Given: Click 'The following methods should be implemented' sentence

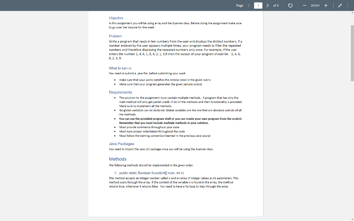Looking at the screenshot, I should (x=151, y=165).
